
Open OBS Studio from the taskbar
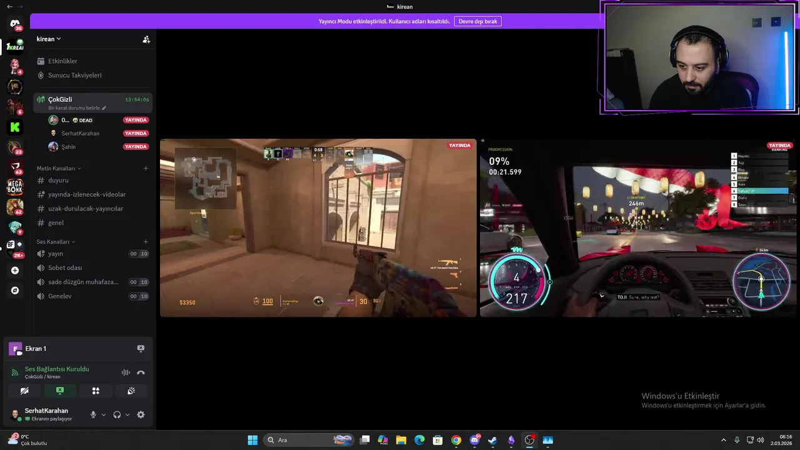click(529, 440)
